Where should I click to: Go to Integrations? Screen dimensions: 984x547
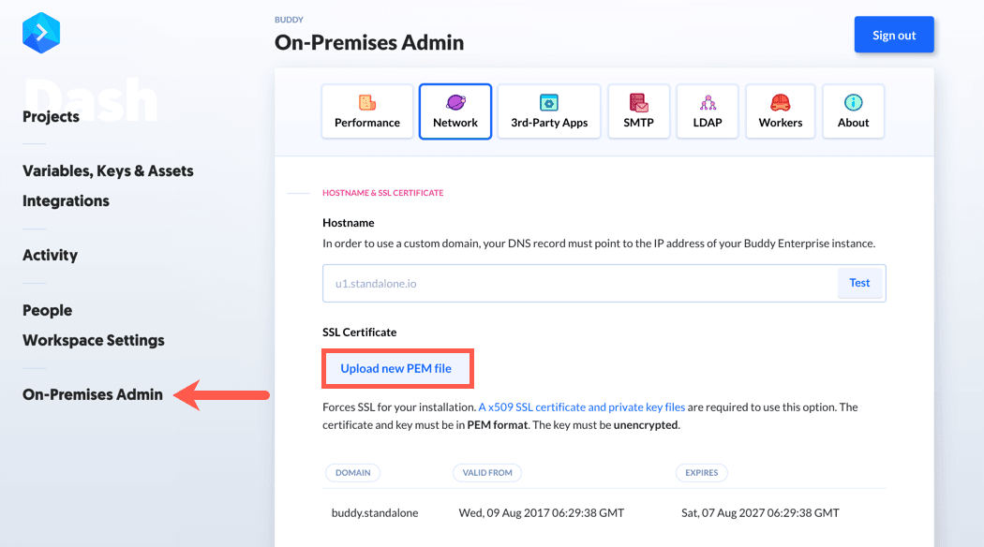point(66,200)
